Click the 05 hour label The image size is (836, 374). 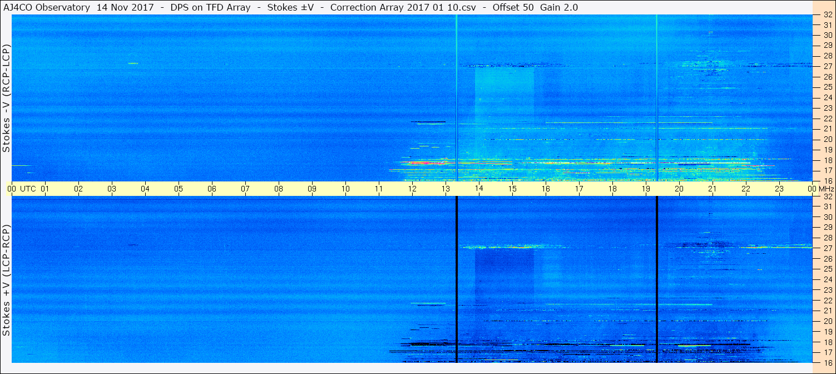pos(179,189)
